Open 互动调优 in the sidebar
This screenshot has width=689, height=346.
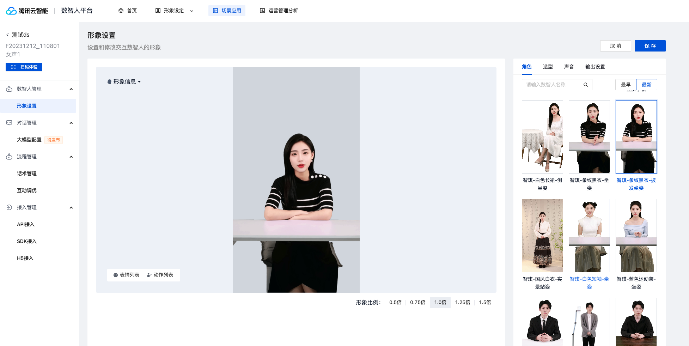(27, 190)
